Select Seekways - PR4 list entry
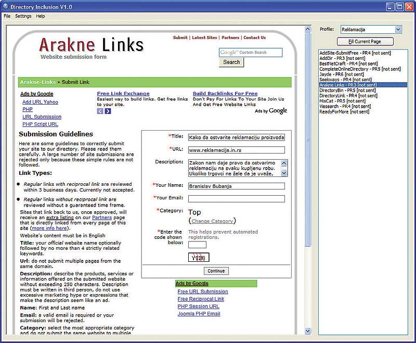This screenshot has height=343, width=416. click(x=345, y=80)
